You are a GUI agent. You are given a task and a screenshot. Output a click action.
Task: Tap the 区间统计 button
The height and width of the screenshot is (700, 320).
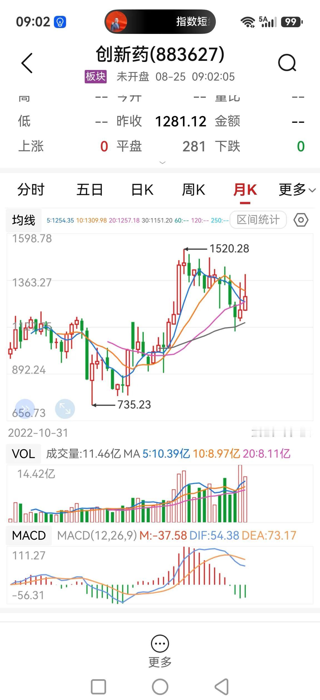point(258,220)
